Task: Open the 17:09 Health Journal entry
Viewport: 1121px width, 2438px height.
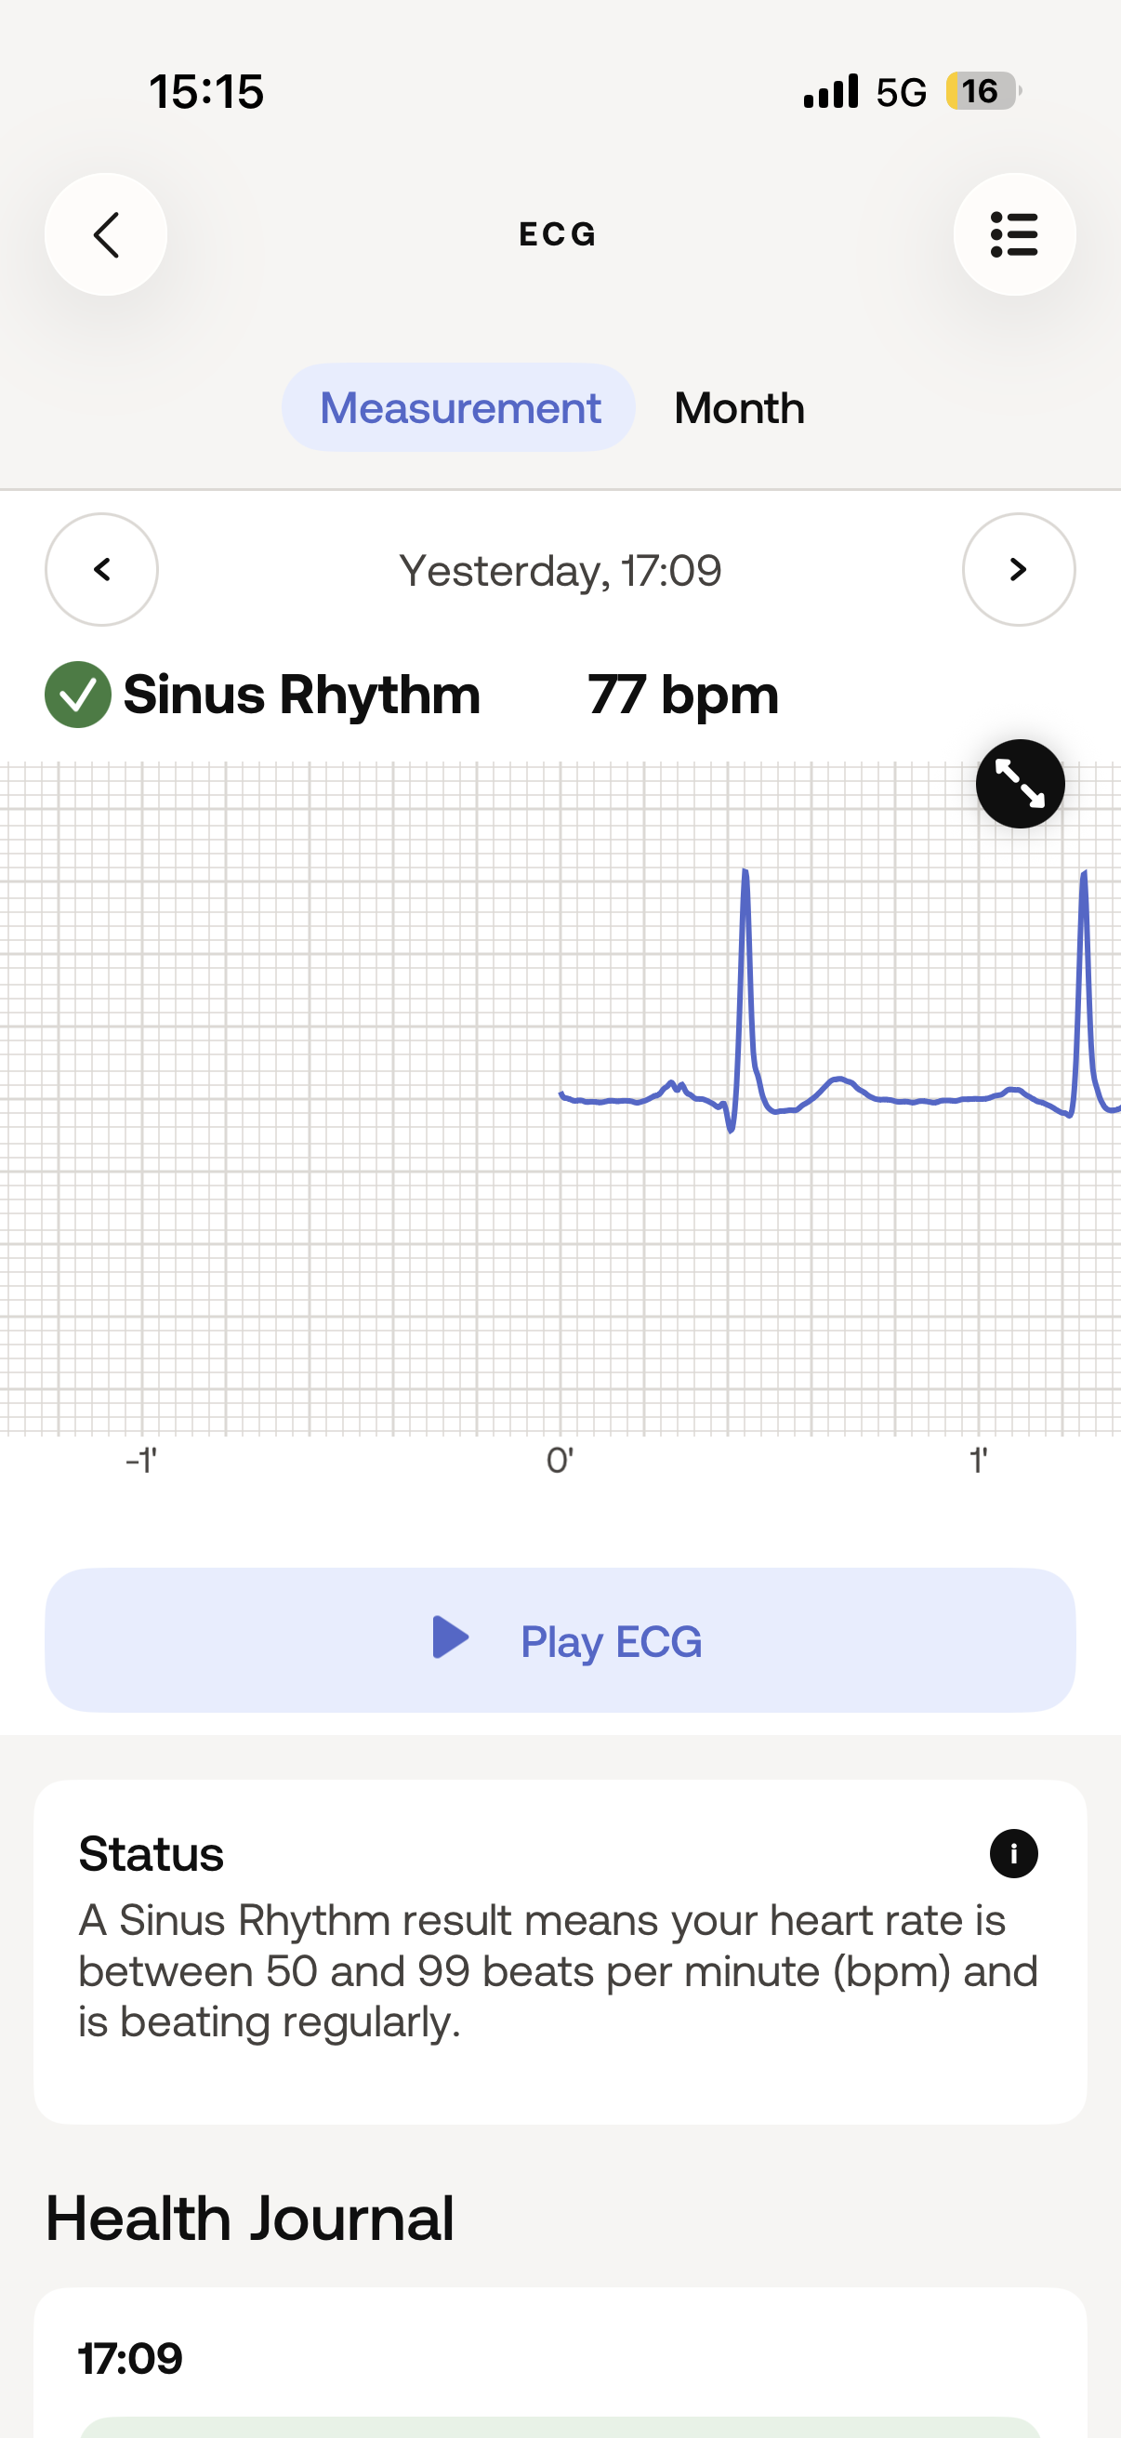Action: 130,2358
